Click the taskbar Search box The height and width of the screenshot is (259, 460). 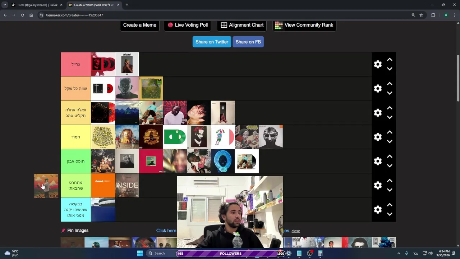click(160, 253)
